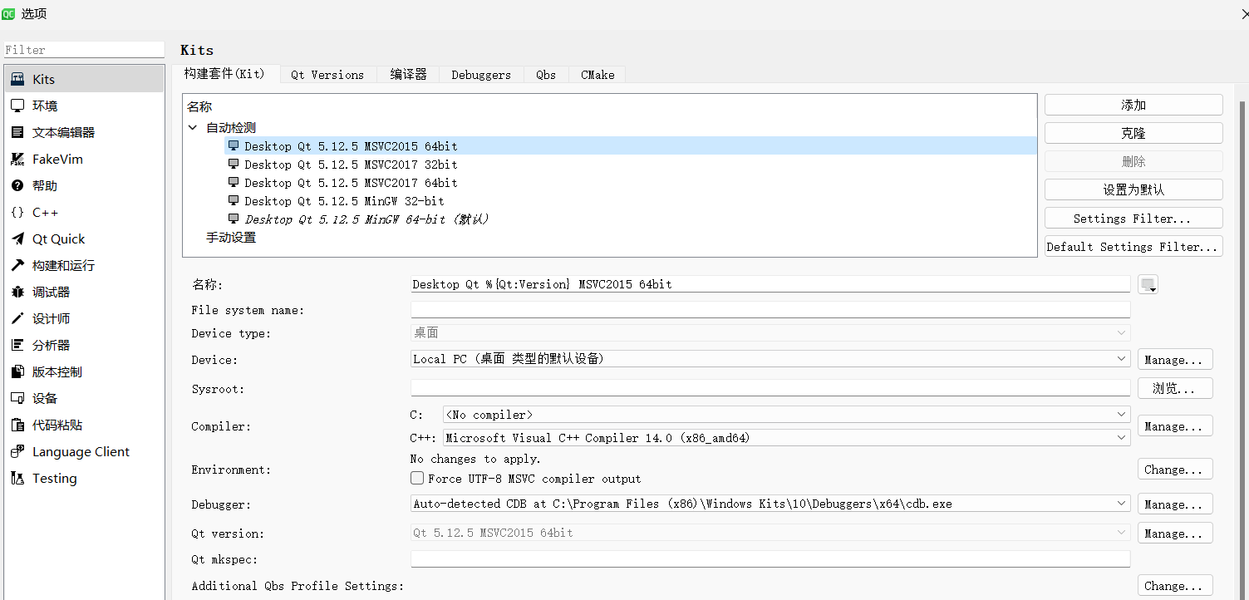1249x600 pixels.
Task: Switch to the Qt Versions tab
Action: coord(327,75)
